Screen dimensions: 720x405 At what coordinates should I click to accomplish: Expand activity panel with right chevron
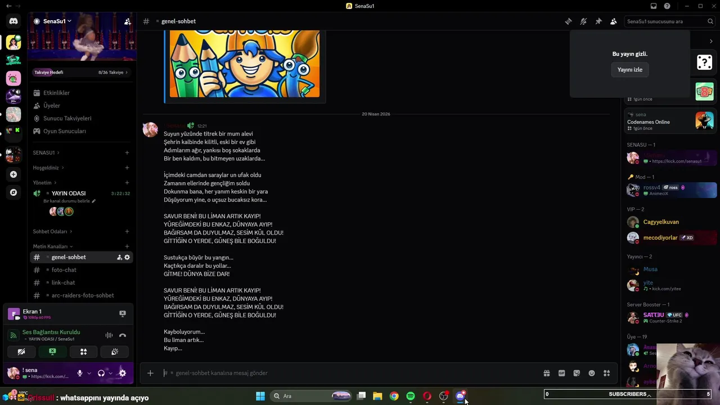point(711,42)
